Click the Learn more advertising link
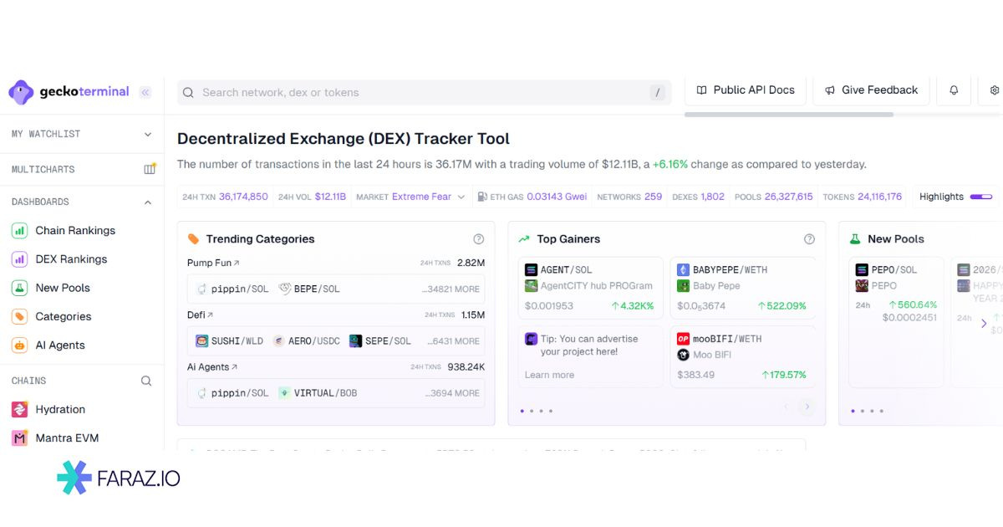Image resolution: width=1003 pixels, height=527 pixels. click(549, 375)
